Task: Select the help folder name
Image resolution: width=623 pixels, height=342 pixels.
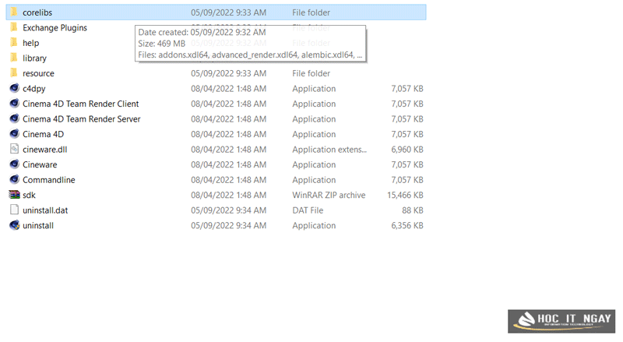Action: tap(30, 43)
